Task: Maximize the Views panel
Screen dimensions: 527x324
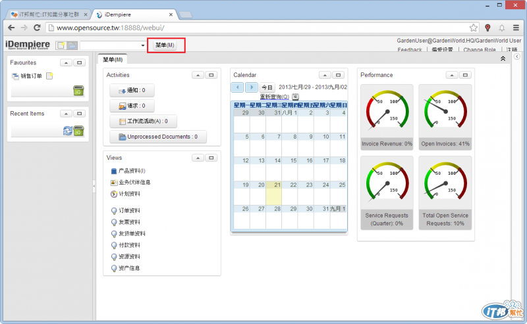Action: coord(211,158)
